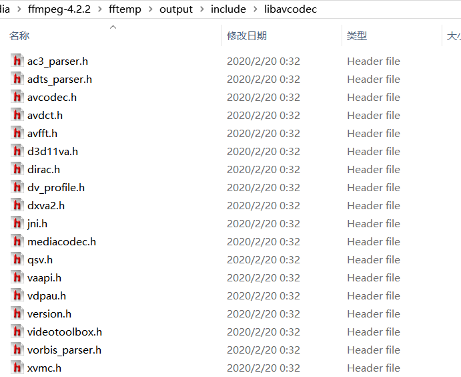Select the file name qsv.h

click(x=40, y=261)
